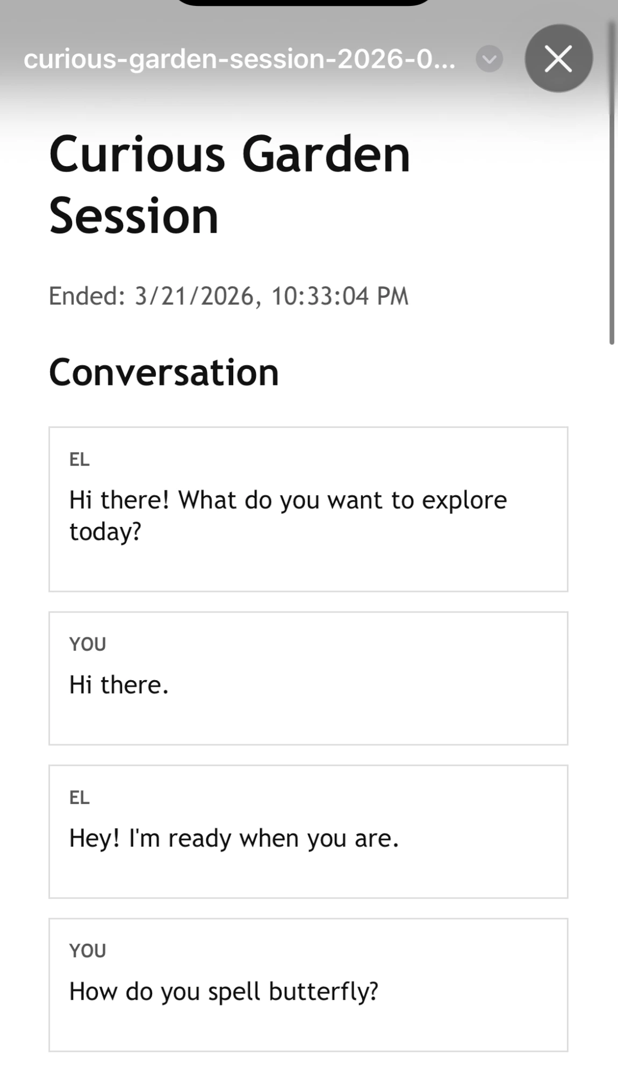Select your 'Hi there.' reply card
618x1069 pixels.
tap(308, 676)
